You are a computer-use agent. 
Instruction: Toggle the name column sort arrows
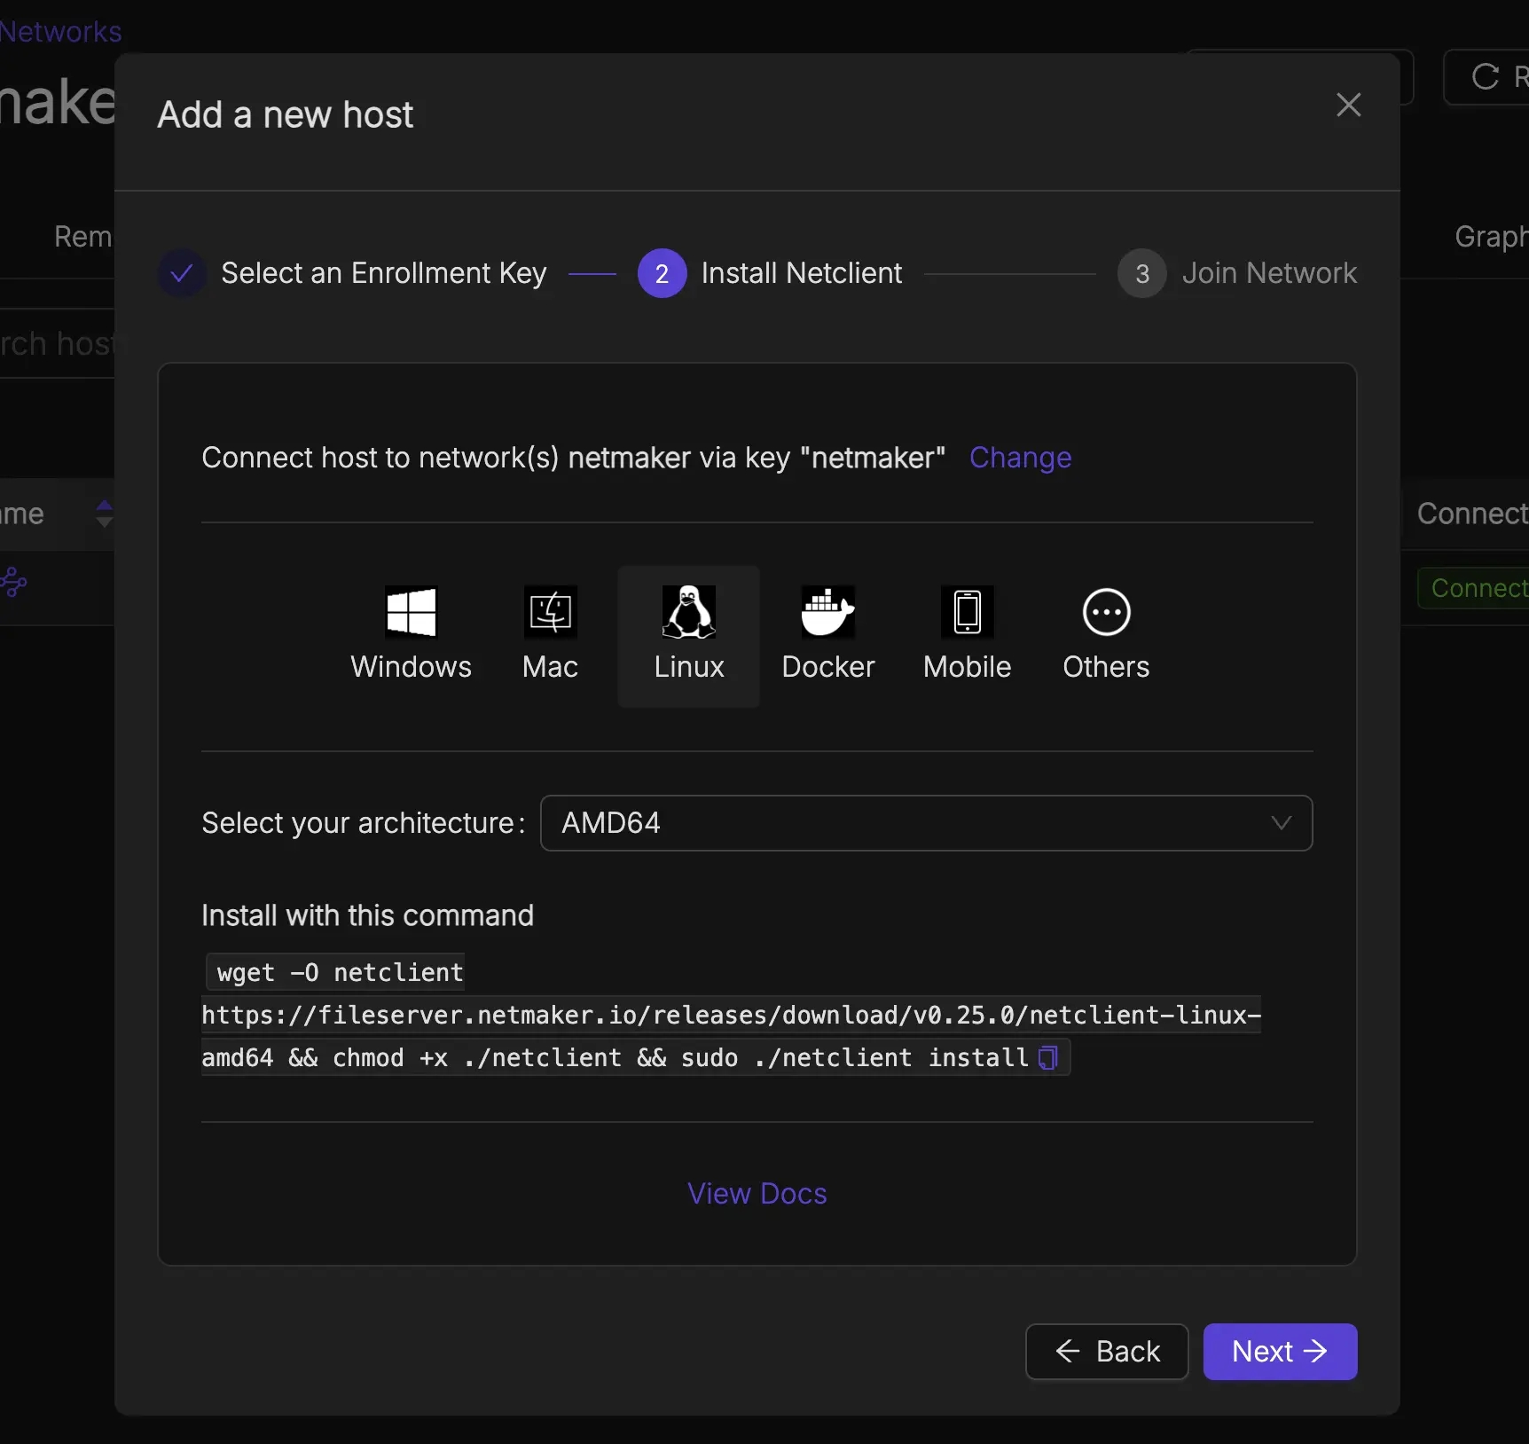[104, 514]
